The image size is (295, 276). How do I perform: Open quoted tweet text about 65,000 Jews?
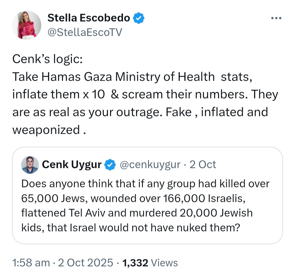click(x=145, y=205)
